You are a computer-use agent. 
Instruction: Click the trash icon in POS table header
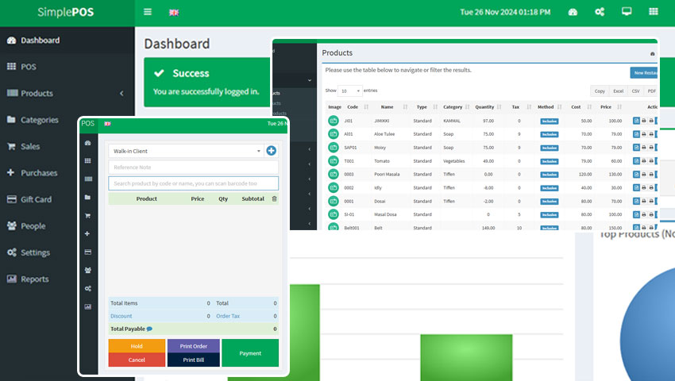[275, 199]
